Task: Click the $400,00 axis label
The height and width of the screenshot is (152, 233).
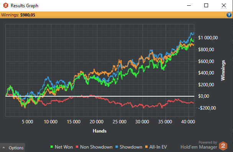Action: [206, 73]
